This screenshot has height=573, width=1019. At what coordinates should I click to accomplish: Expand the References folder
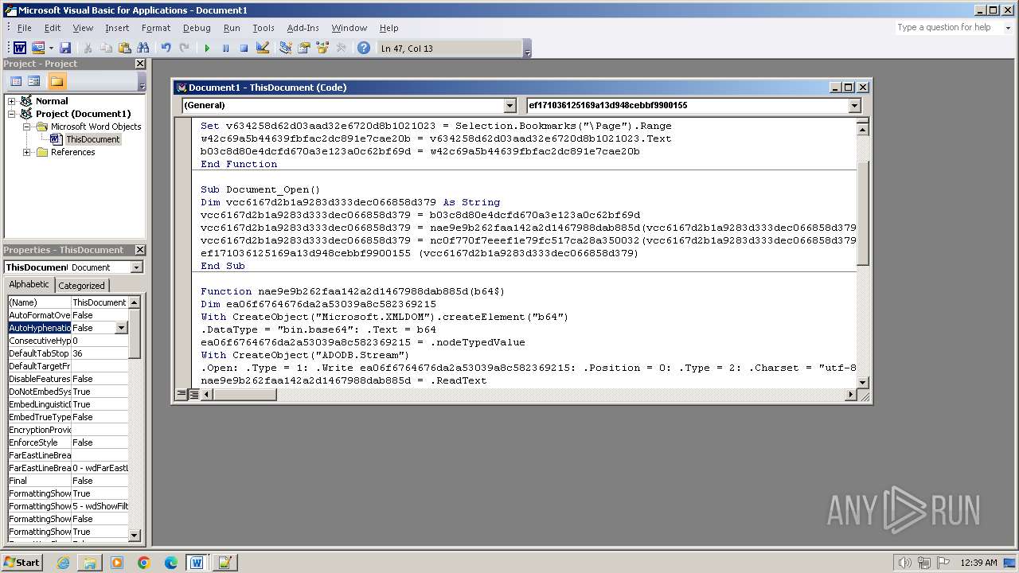coord(26,152)
